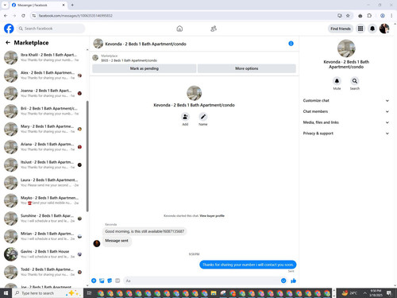Open browser extensions puzzle icon
Viewport: 397px width, 298px height.
coord(369,16)
